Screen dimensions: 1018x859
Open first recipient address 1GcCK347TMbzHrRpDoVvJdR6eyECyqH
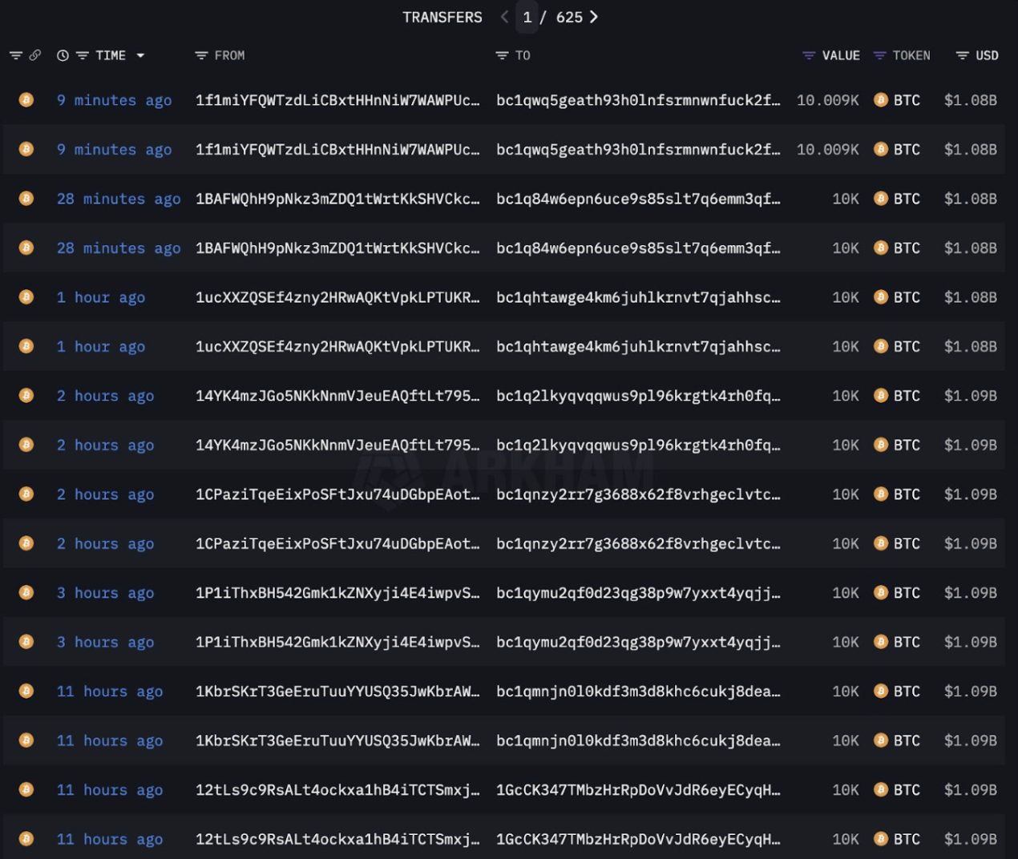click(x=638, y=790)
